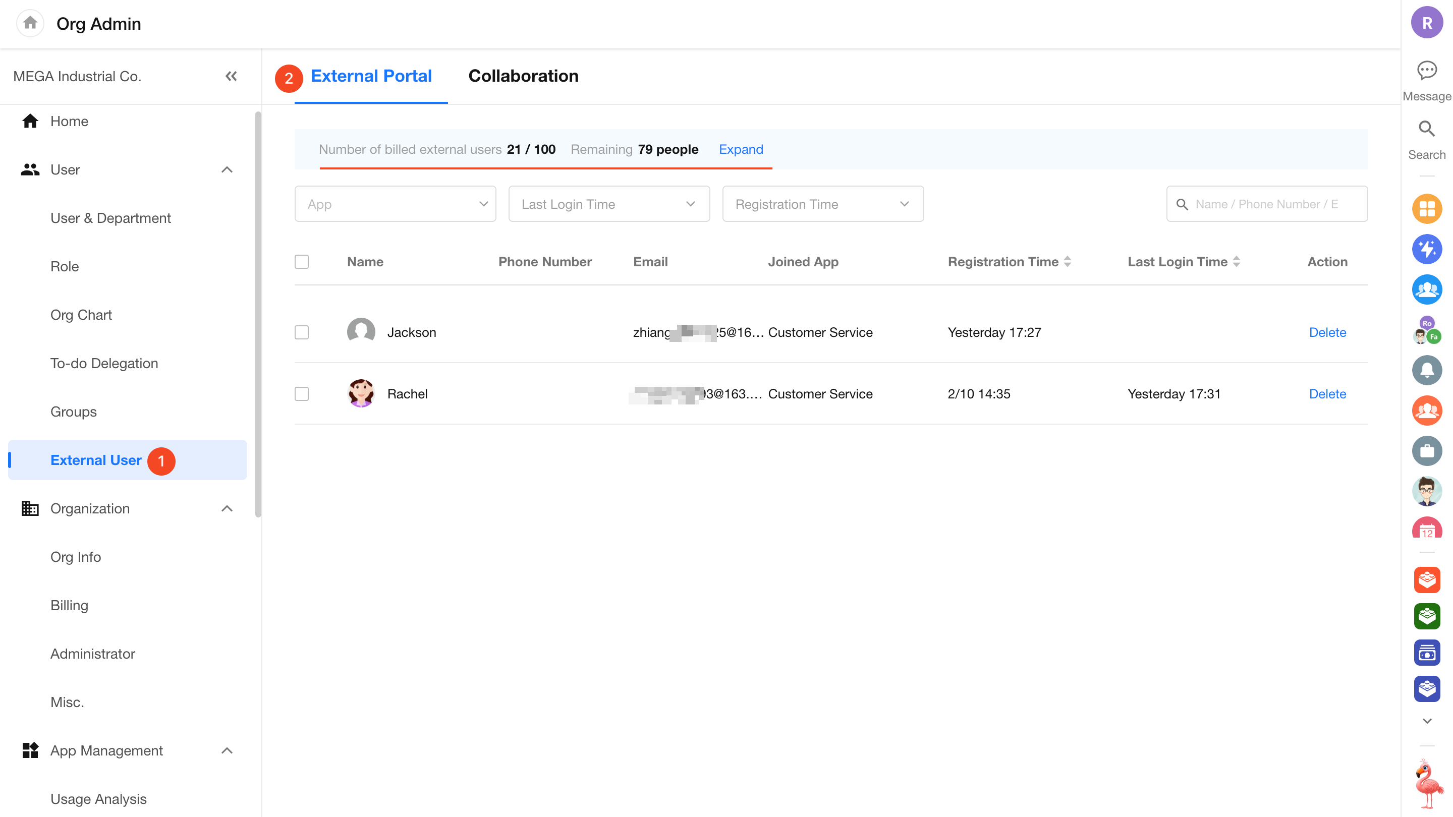Click the gray briefcase icon
The width and height of the screenshot is (1453, 817).
tap(1426, 451)
